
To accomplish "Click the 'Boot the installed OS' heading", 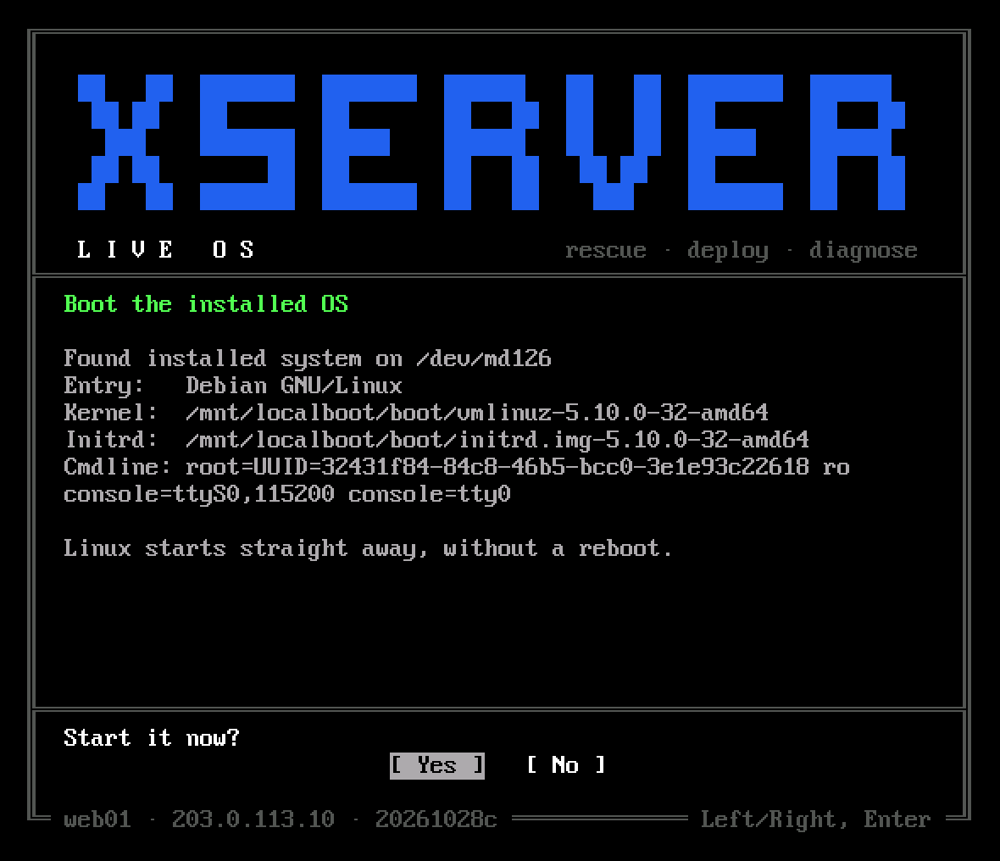I will pos(206,304).
